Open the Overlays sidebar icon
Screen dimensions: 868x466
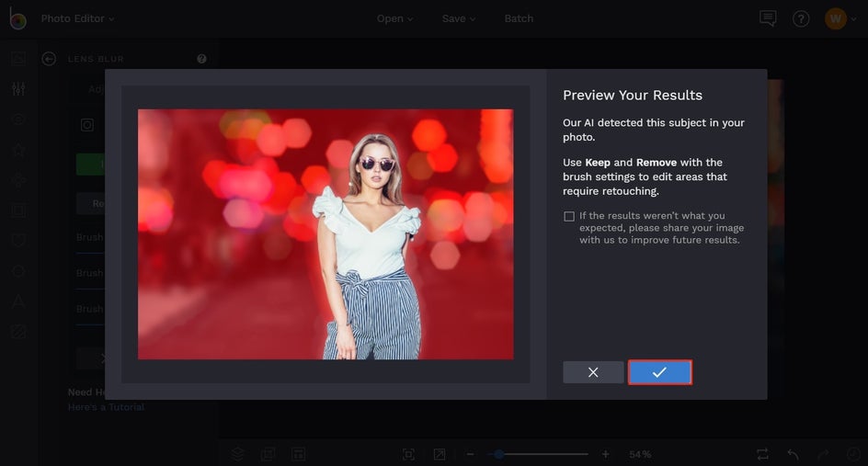coord(18,241)
